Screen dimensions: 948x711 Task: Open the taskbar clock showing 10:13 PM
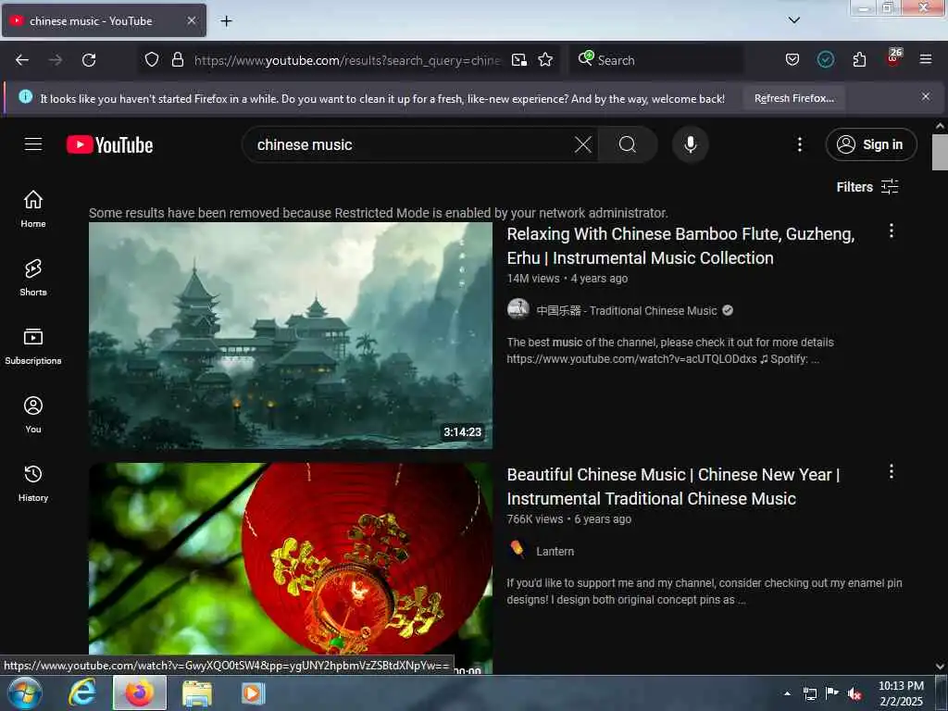pos(901,693)
